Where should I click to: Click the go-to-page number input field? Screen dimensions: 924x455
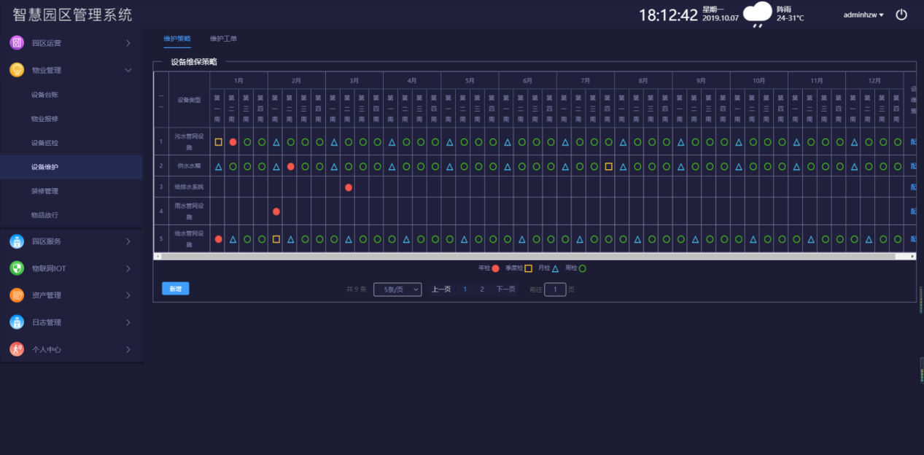(555, 289)
